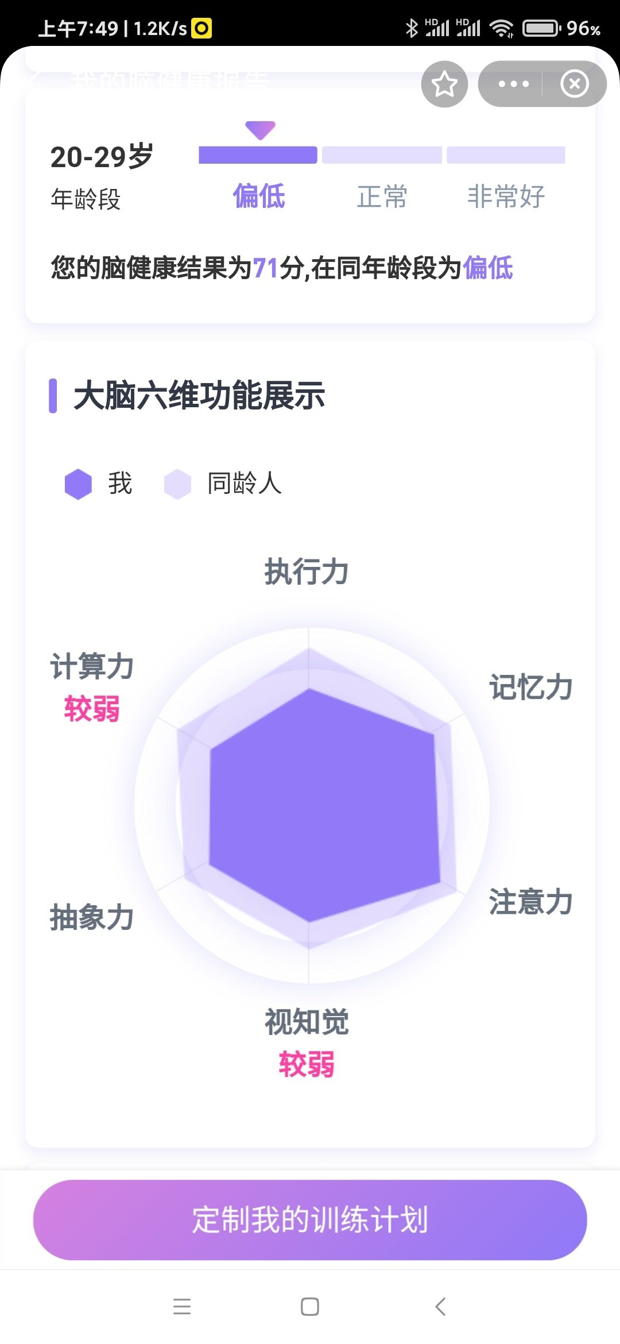Tap the 记忆力 radar axis label

[x=531, y=688]
